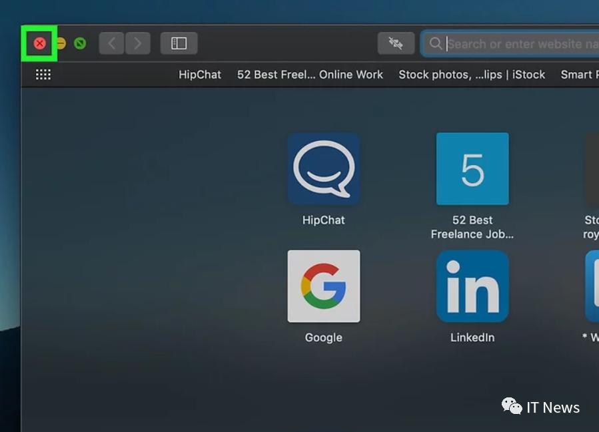The height and width of the screenshot is (432, 599).
Task: Close the Safari window with red button
Action: (x=40, y=43)
